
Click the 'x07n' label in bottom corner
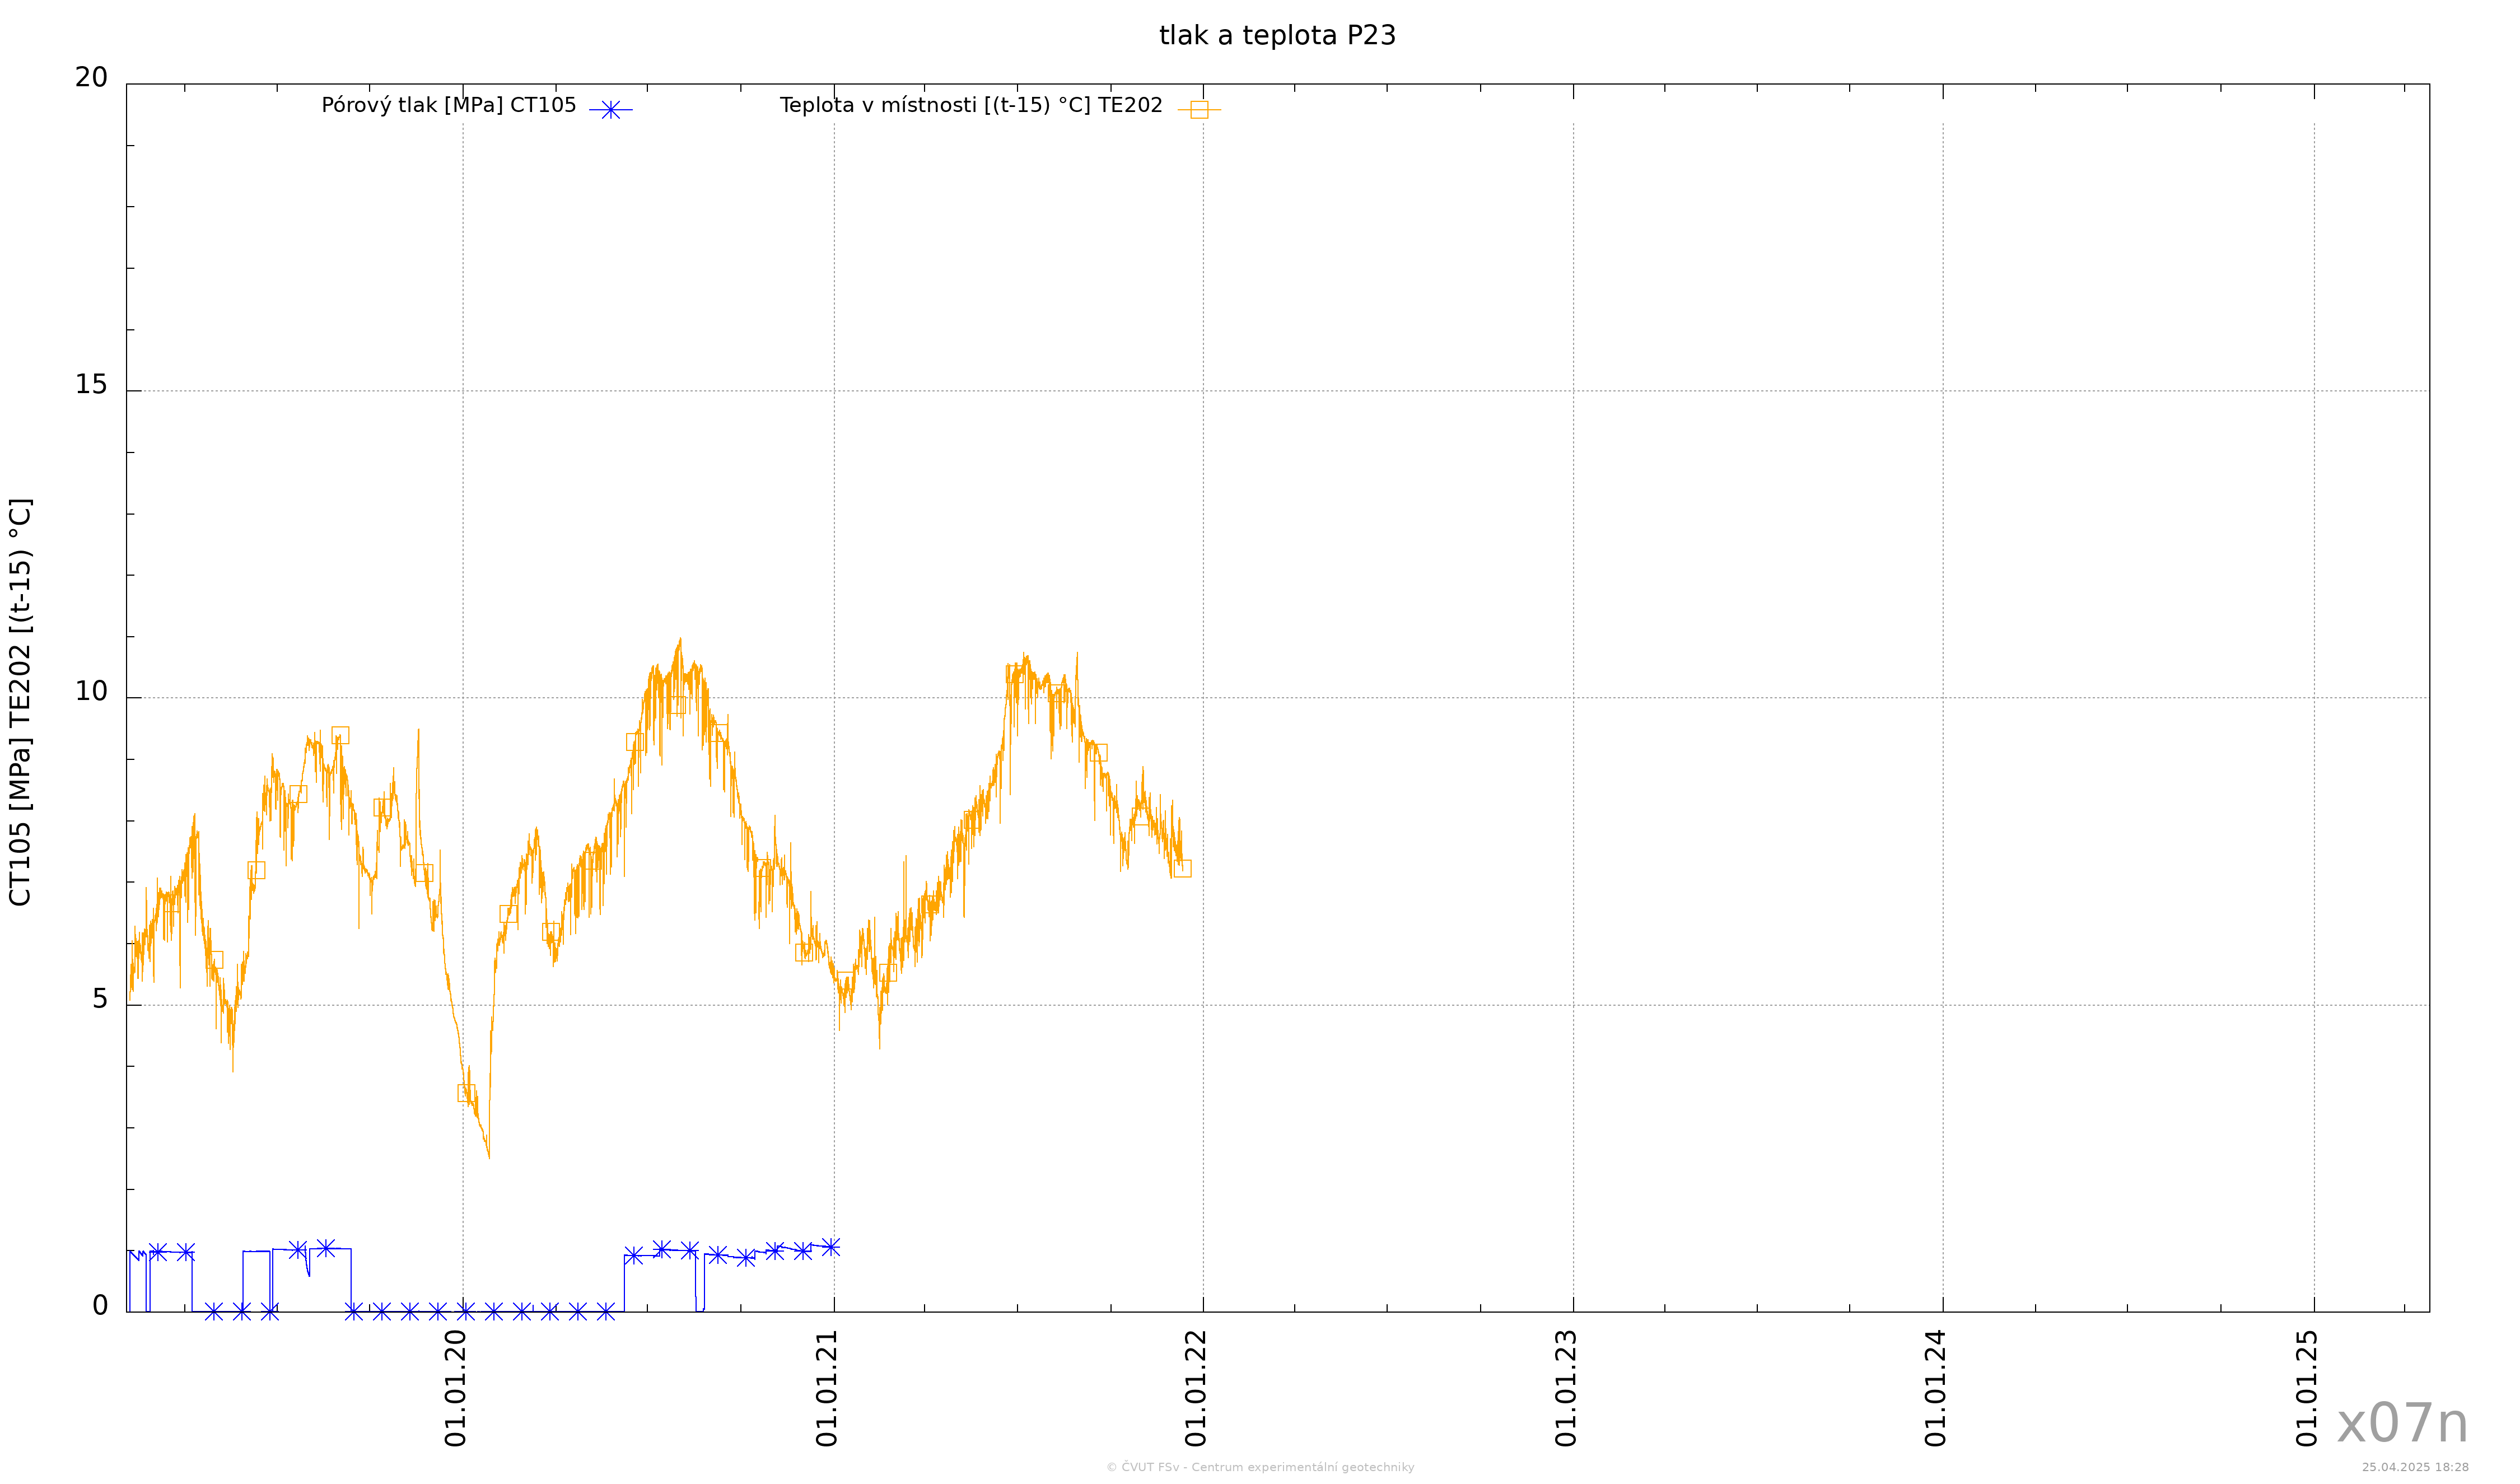coord(2402,1424)
